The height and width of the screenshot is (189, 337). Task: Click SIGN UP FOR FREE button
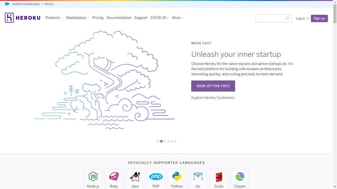point(213,86)
